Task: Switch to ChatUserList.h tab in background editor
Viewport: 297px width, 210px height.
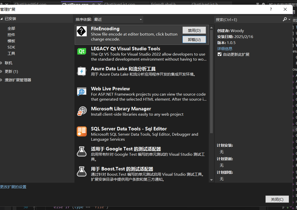Action: [205, 4]
